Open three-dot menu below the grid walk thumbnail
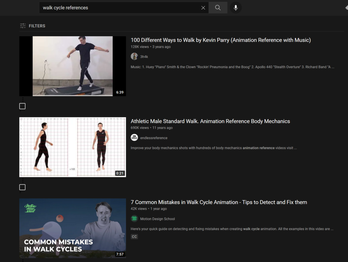This screenshot has height=262, width=348. point(22,180)
